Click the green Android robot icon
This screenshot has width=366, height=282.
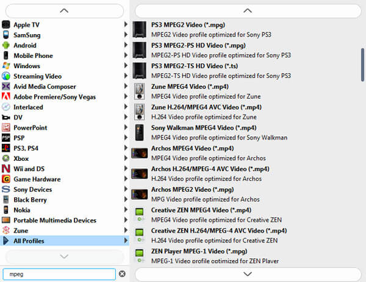pyautogui.click(x=6, y=45)
